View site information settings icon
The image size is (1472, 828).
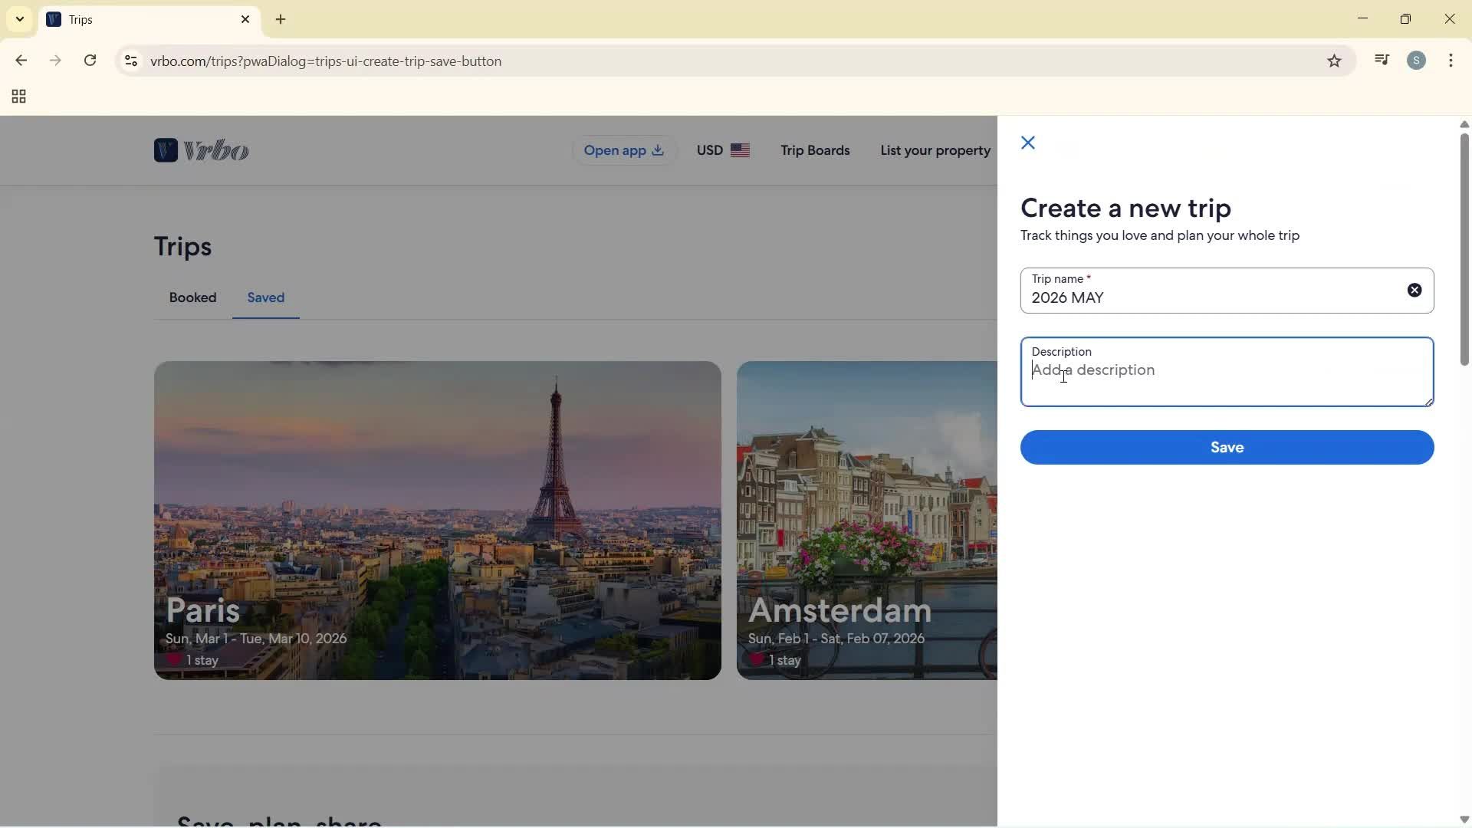click(x=130, y=61)
